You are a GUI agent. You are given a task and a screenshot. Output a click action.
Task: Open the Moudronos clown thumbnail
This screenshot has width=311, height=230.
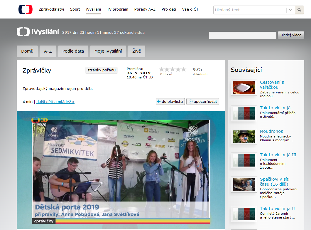click(244, 137)
